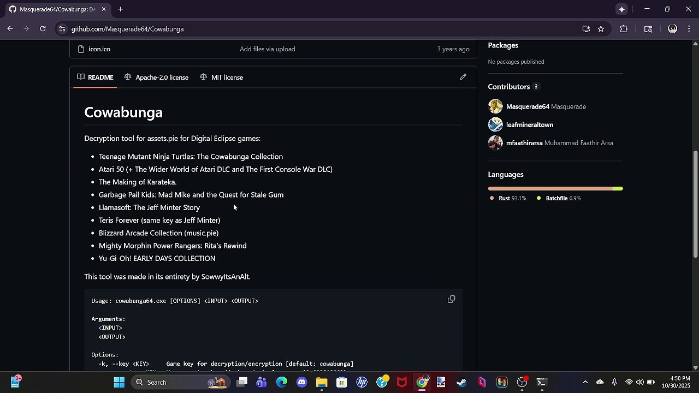
Task: Open the microphone tray icon
Action: (614, 382)
